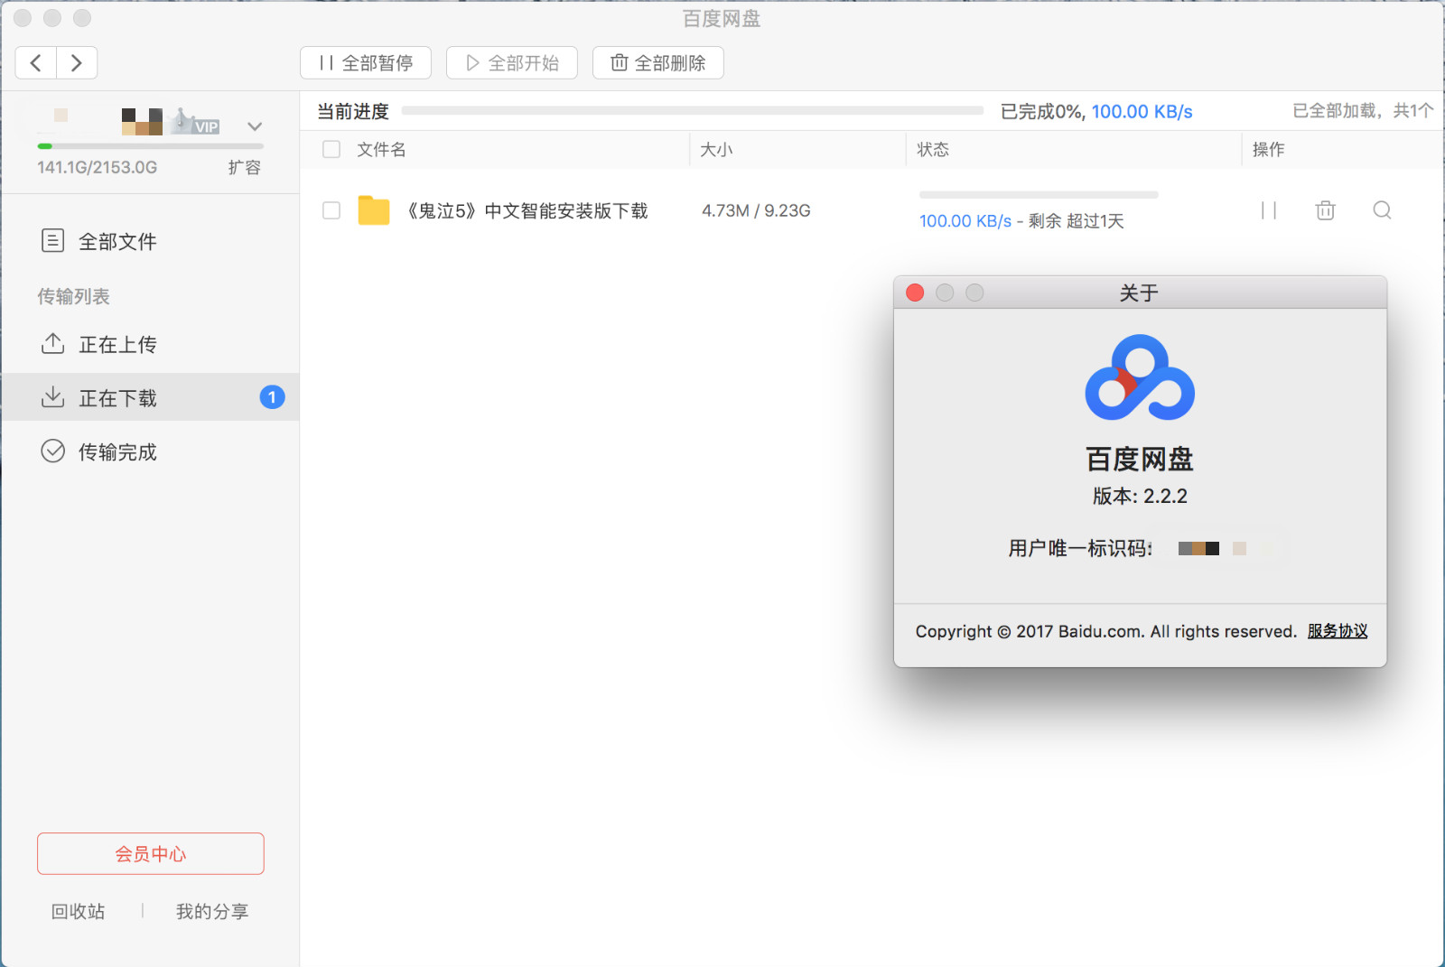Pause the 《鬼泣5》 download with pause icon

[1269, 210]
